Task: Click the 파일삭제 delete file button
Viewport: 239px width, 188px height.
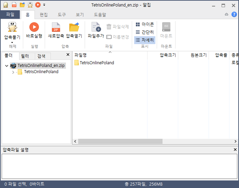Action: coord(117,27)
